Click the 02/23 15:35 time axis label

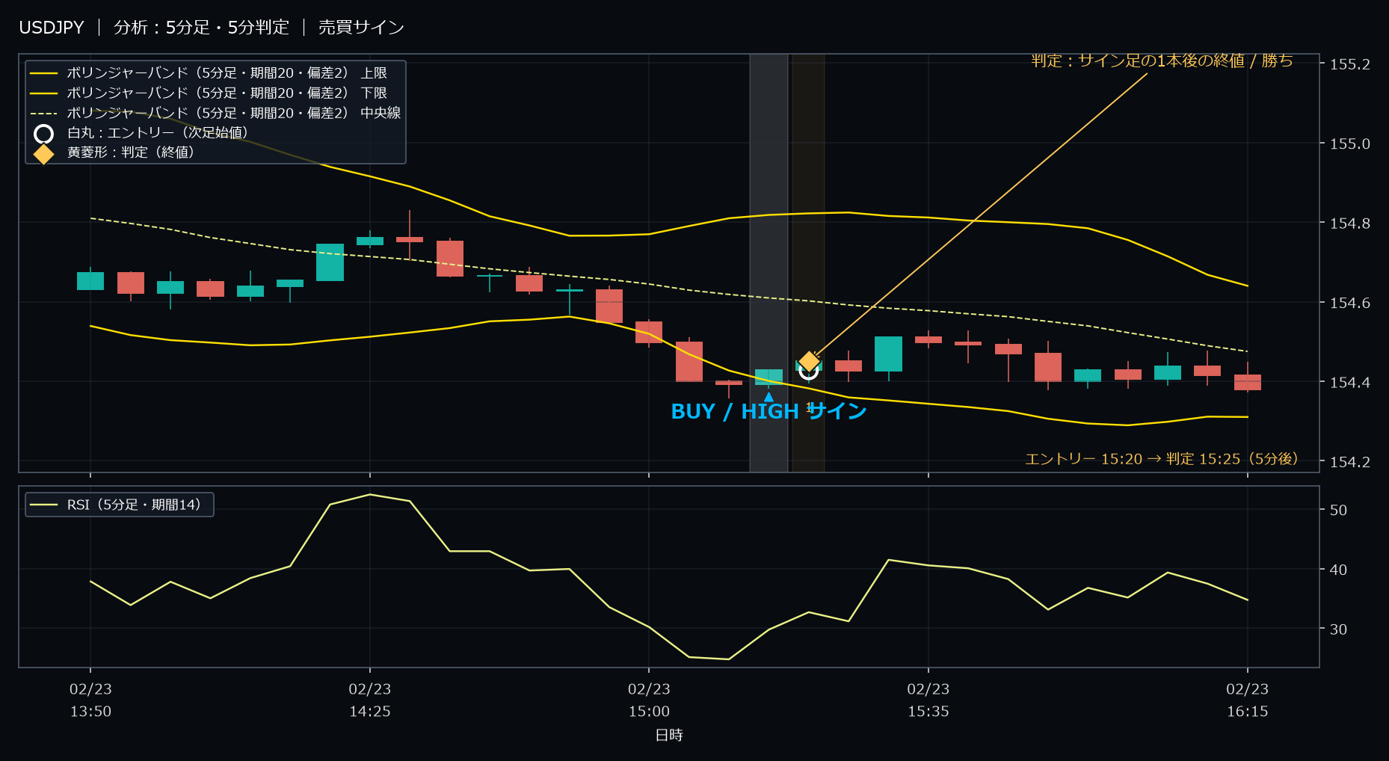[x=928, y=700]
